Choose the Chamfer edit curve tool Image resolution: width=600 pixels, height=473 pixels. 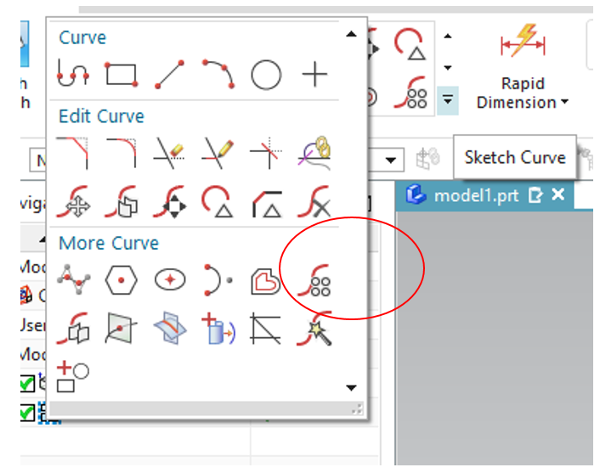[73, 153]
